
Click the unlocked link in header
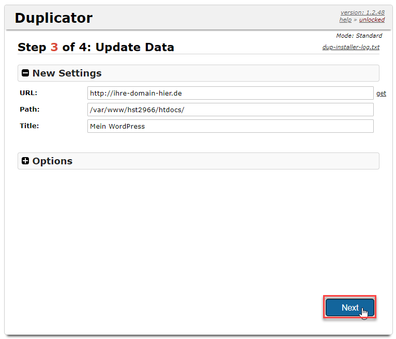click(x=372, y=20)
